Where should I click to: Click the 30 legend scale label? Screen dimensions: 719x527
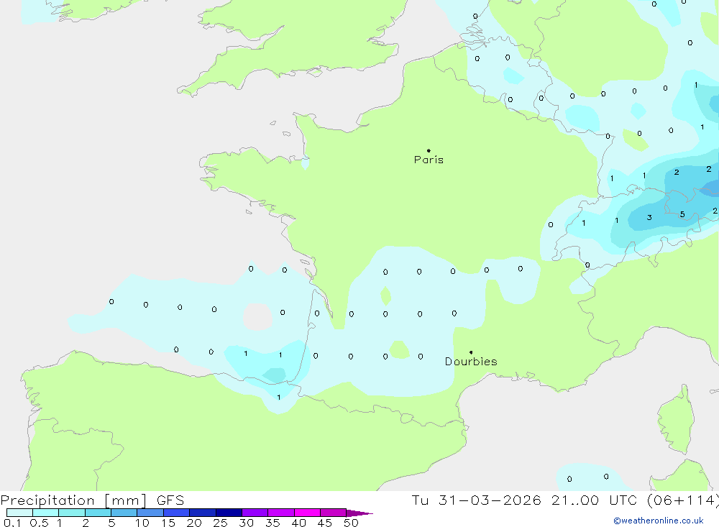point(246,523)
